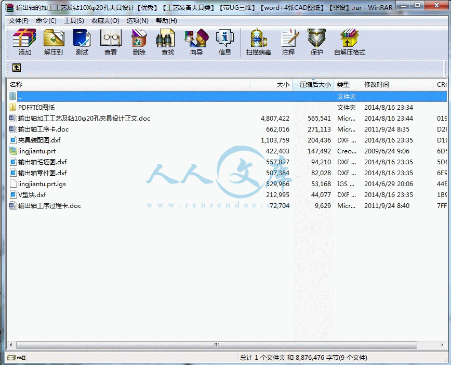Click the PDF打印图纸 folder icon
This screenshot has width=451, height=365.
pos(12,108)
